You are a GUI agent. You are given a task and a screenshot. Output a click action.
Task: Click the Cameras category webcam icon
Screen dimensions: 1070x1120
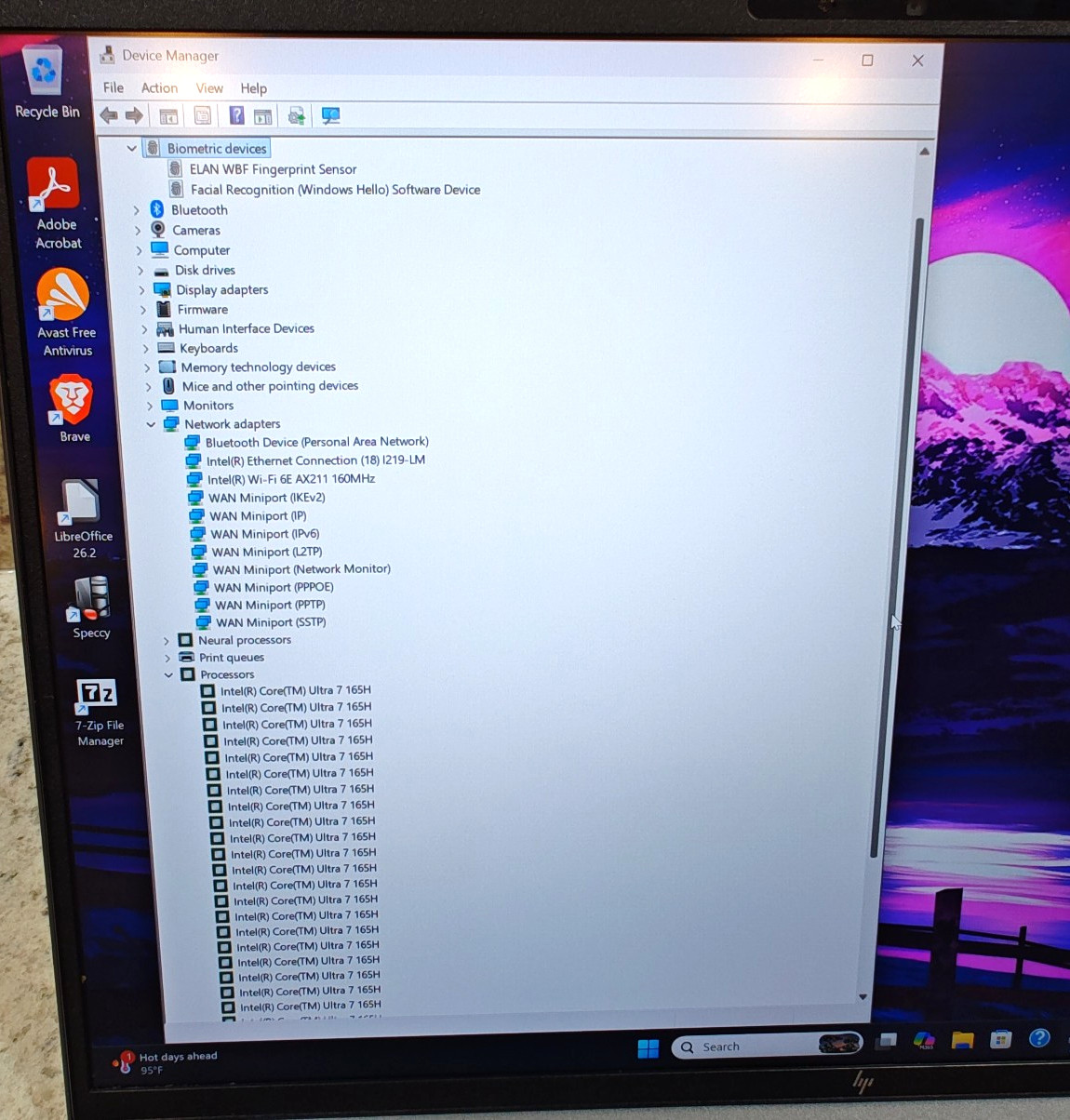pos(158,230)
